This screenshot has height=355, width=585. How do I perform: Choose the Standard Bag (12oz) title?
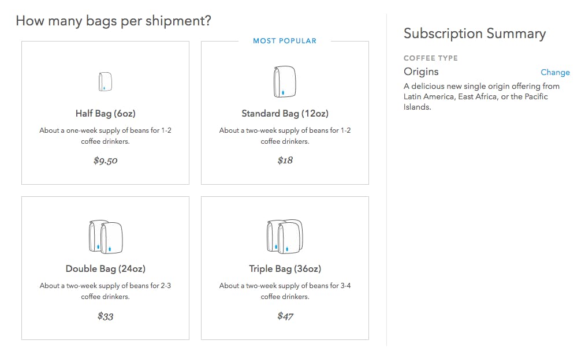coord(285,114)
